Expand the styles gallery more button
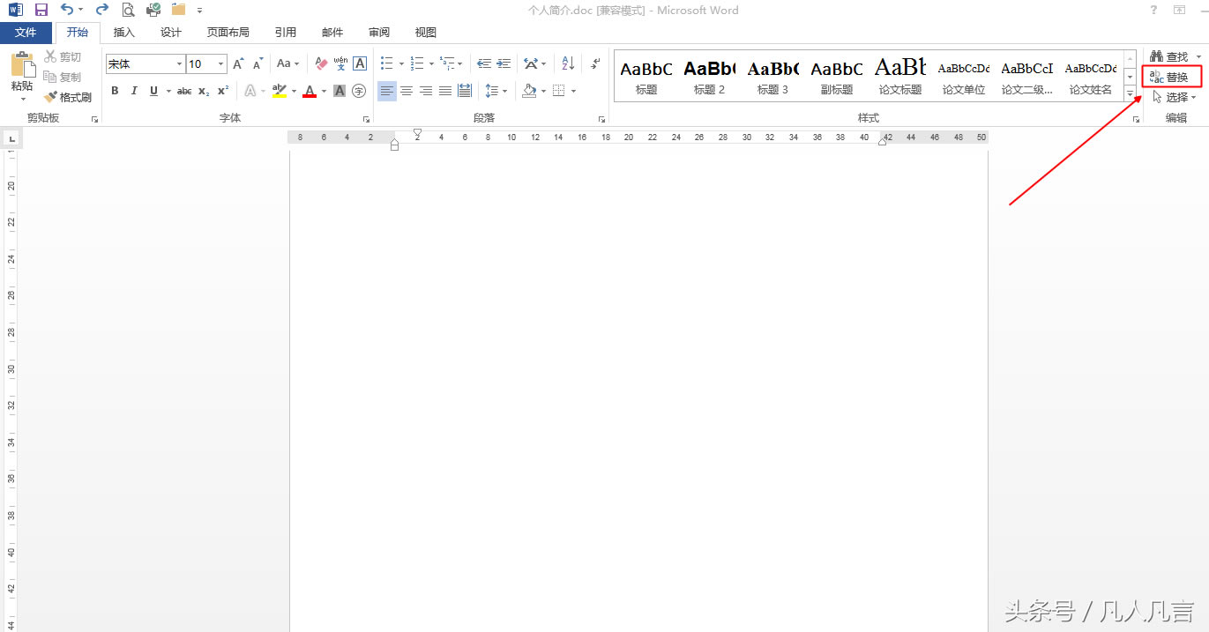This screenshot has width=1209, height=632. (x=1130, y=93)
